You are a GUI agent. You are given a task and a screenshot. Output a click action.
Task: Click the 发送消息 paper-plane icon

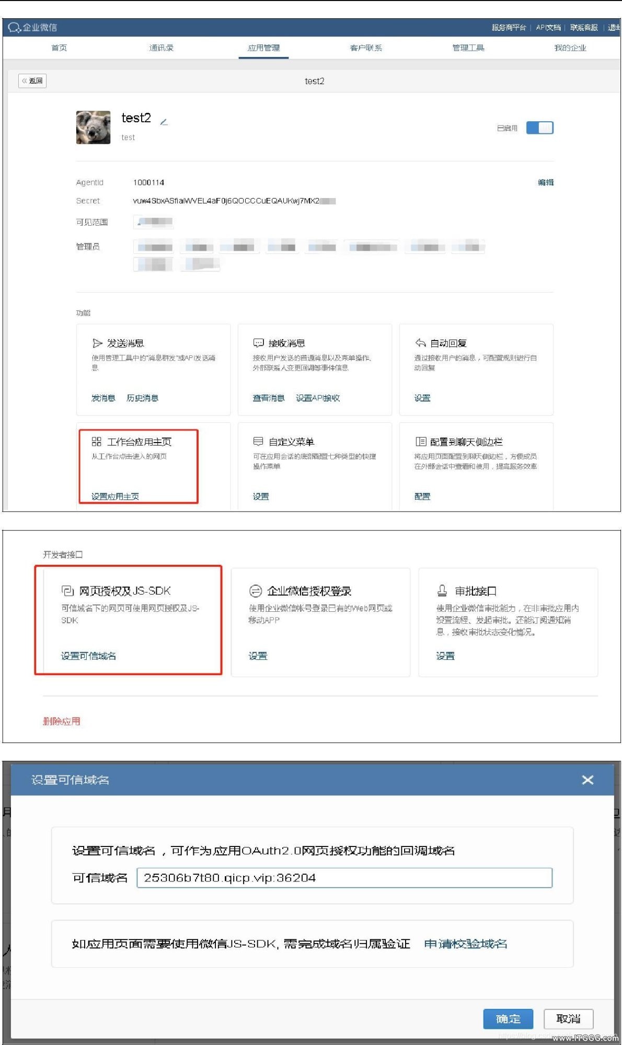click(97, 343)
